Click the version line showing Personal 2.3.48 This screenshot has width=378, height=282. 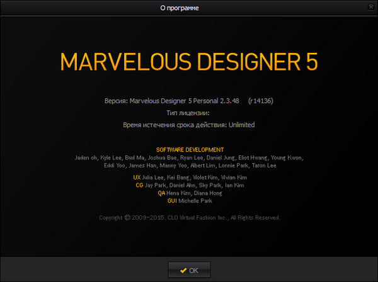pyautogui.click(x=171, y=101)
